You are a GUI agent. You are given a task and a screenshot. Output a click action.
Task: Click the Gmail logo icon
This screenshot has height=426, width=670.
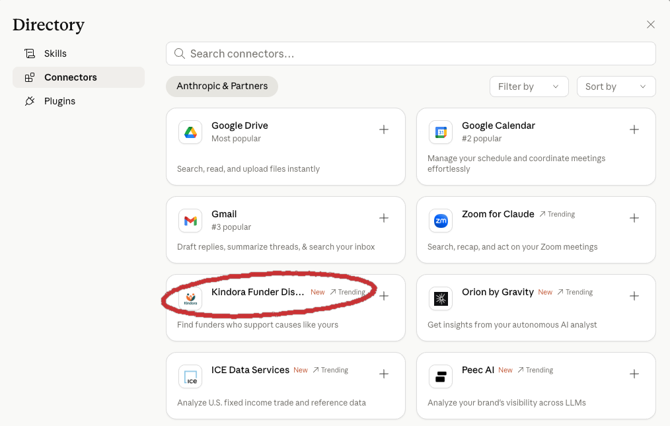pos(190,221)
